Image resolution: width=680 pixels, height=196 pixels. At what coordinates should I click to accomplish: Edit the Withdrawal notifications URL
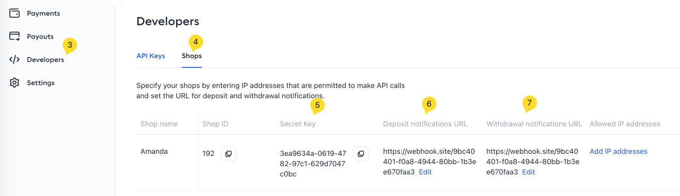pyautogui.click(x=528, y=172)
